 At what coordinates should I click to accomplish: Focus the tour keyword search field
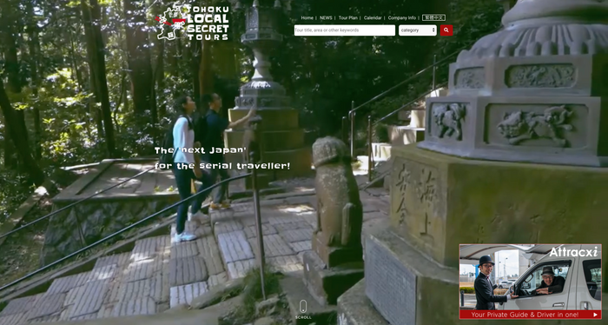pos(344,30)
